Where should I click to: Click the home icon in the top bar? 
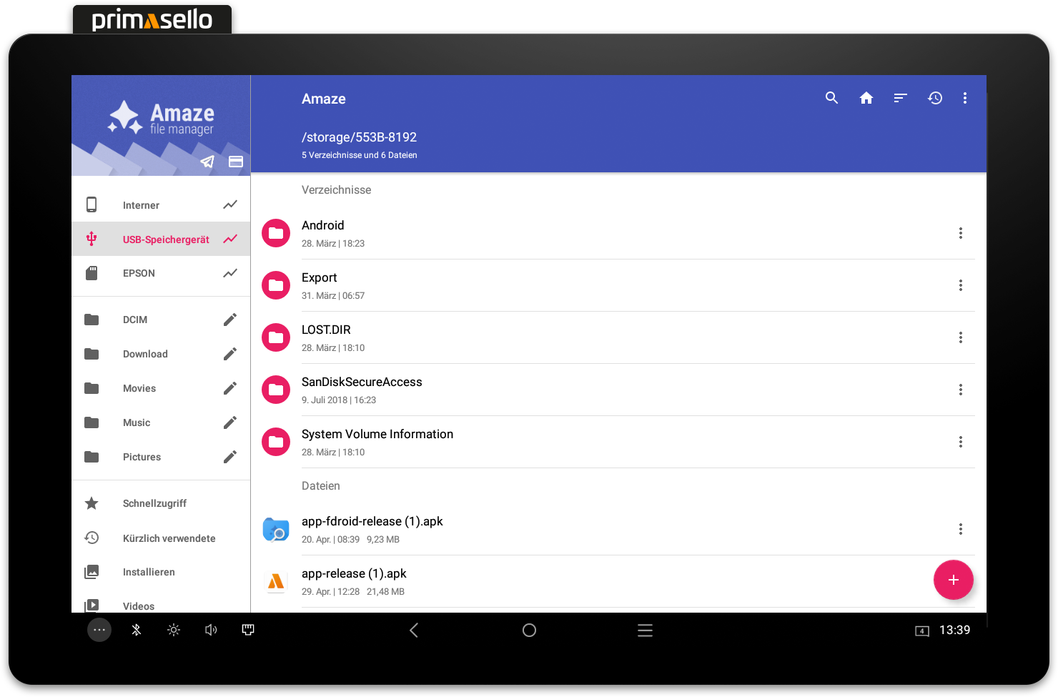866,98
